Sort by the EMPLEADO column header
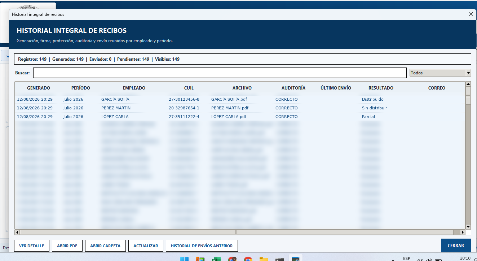The image size is (477, 261). [x=134, y=88]
